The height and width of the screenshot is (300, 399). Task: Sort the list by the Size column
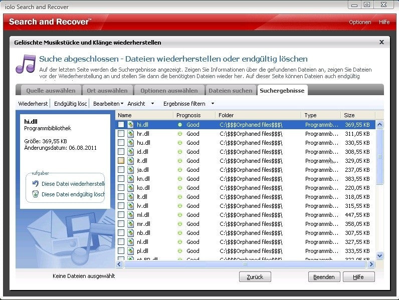coord(358,115)
